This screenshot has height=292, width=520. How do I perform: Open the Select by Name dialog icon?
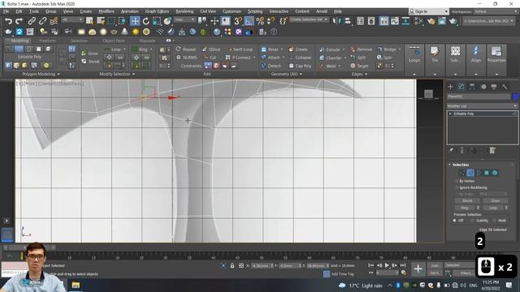point(101,21)
